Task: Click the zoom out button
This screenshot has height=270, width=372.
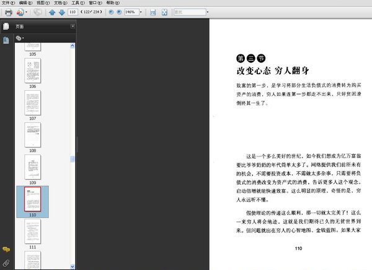Action: pos(111,12)
